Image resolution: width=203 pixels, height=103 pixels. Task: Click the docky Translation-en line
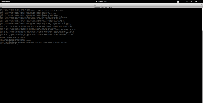[x=36, y=34]
